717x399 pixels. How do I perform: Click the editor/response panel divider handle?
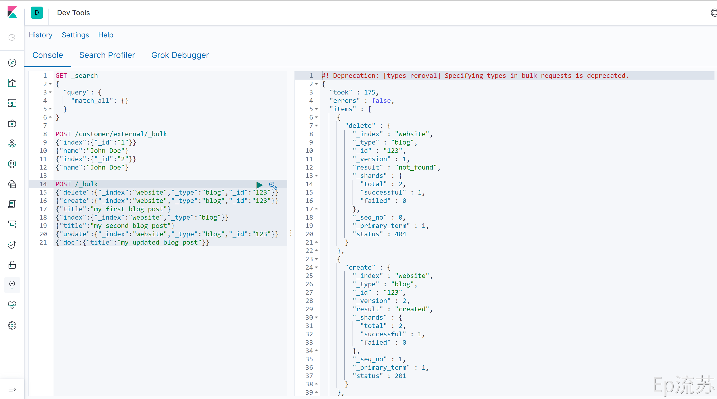point(291,233)
